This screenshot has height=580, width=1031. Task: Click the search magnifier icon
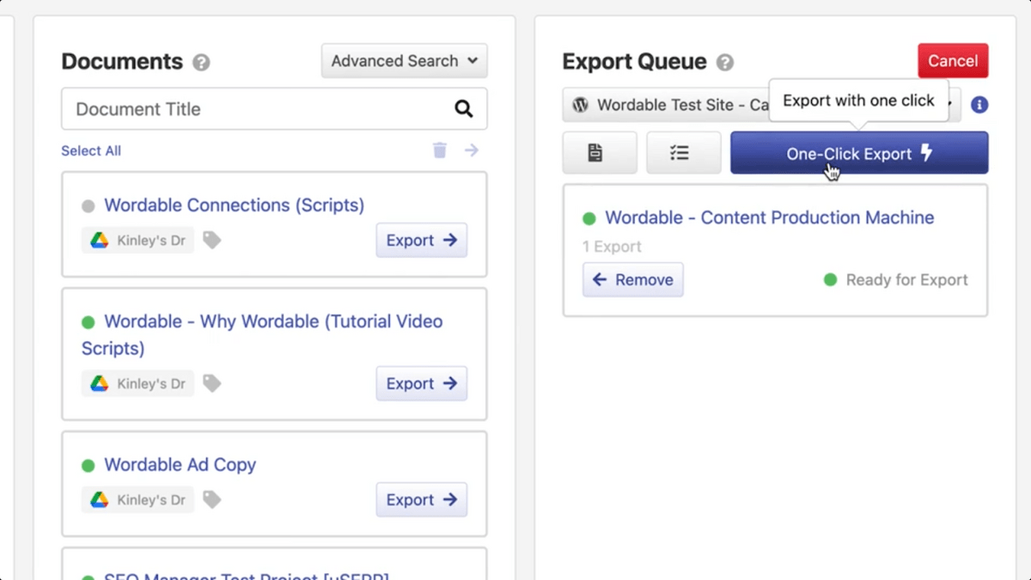point(463,109)
